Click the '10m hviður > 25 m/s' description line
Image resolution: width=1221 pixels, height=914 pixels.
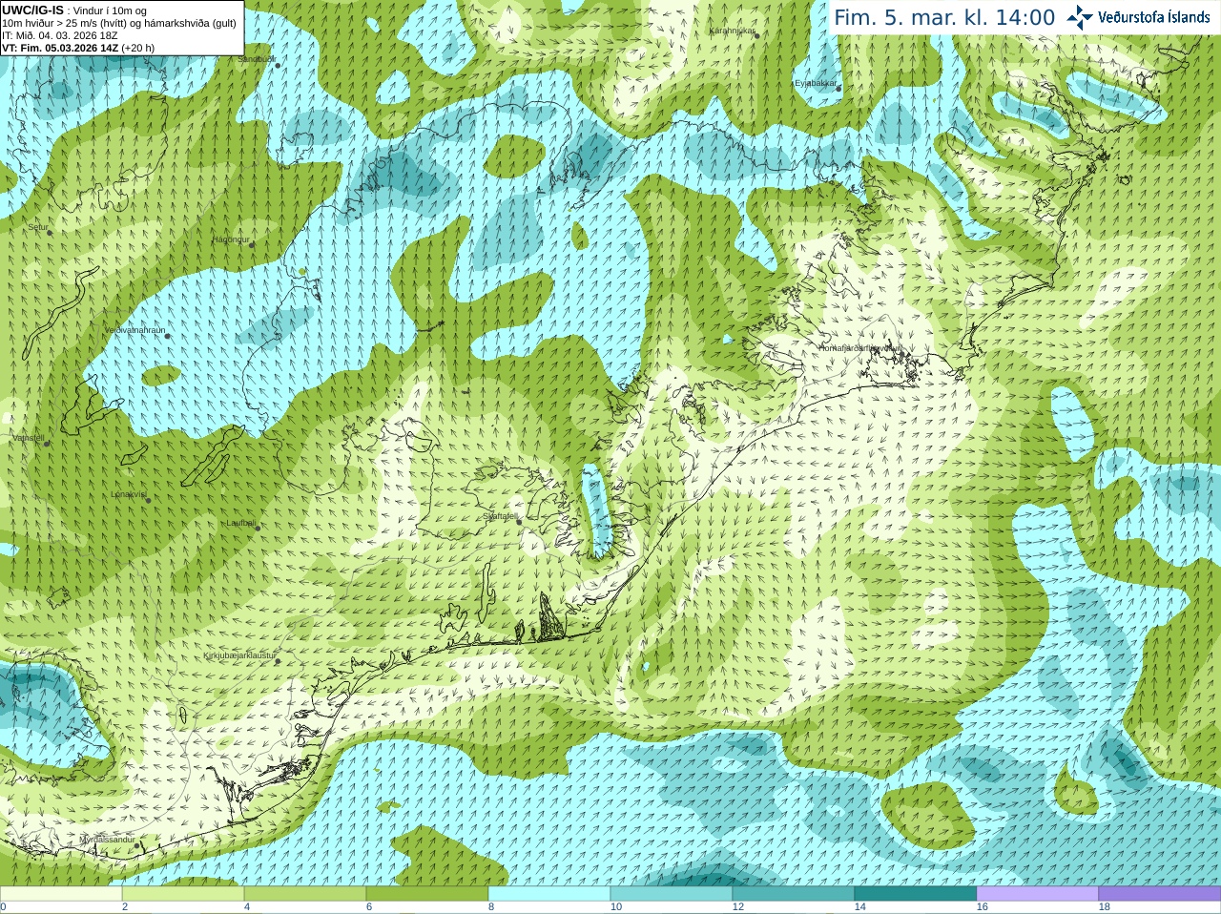pos(119,23)
